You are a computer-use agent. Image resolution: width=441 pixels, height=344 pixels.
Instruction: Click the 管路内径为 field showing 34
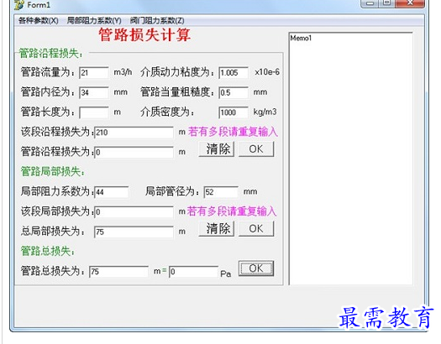pyautogui.click(x=94, y=92)
